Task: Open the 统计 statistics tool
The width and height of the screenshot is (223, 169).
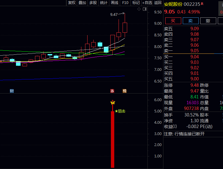Action: pos(104,3)
